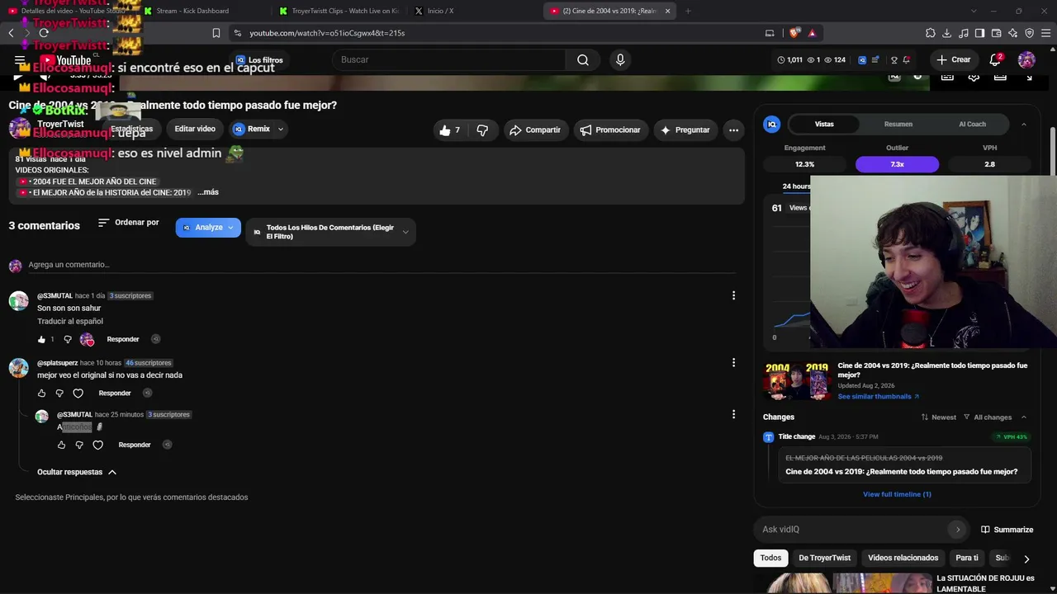Bookmark this page in address bar

[x=216, y=33]
